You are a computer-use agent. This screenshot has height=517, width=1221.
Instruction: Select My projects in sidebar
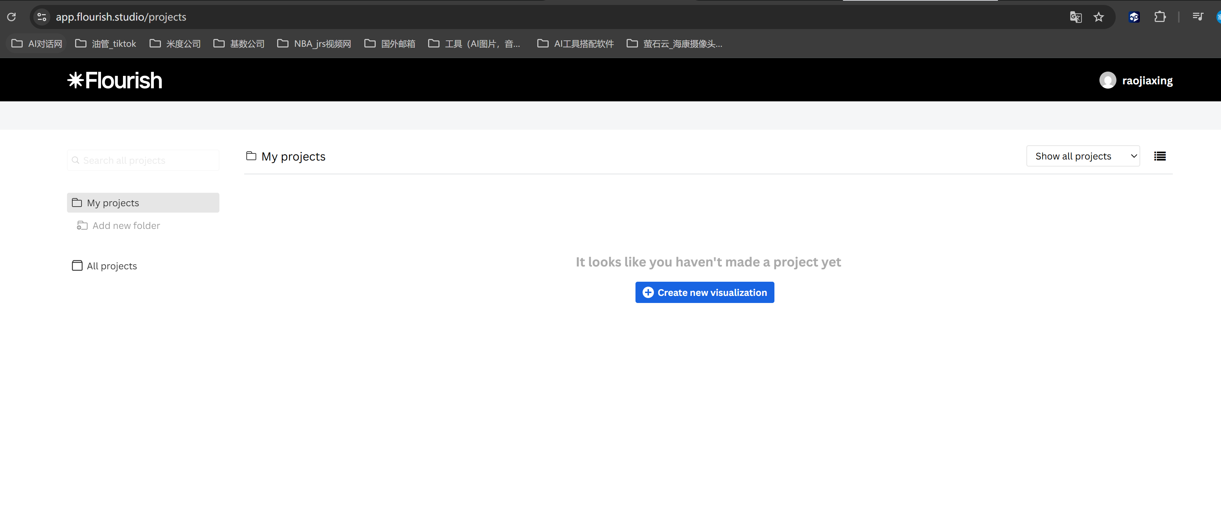pyautogui.click(x=143, y=203)
